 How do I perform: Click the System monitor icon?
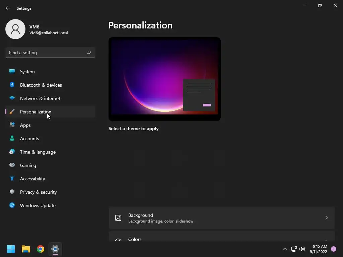(x=12, y=71)
